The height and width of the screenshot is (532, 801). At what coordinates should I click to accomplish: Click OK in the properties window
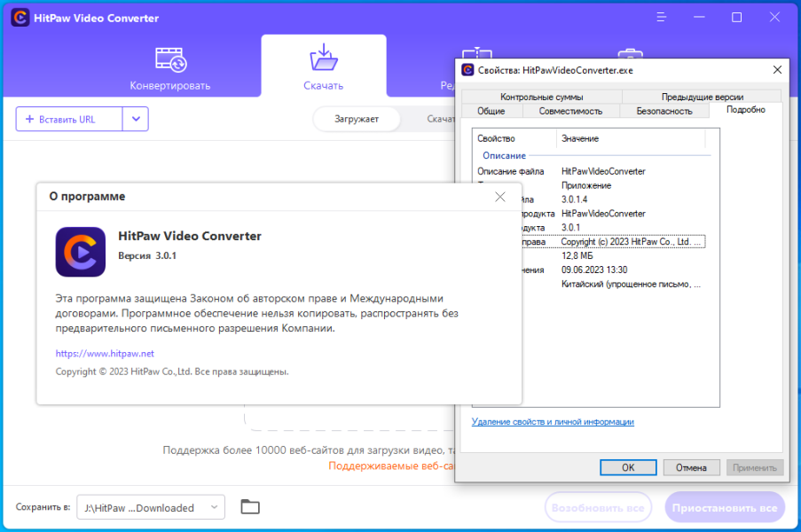628,467
